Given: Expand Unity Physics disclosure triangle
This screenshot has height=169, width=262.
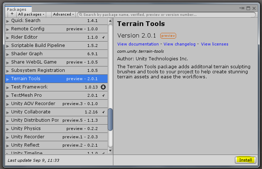Looking at the screenshot, I should tap(8, 129).
